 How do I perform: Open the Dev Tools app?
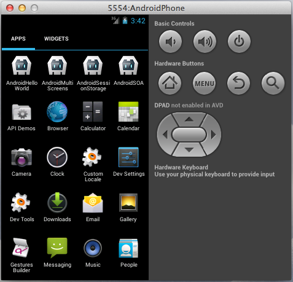(21, 207)
